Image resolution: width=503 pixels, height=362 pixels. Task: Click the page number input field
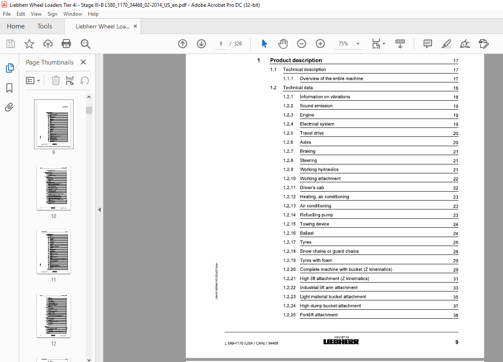pyautogui.click(x=221, y=44)
